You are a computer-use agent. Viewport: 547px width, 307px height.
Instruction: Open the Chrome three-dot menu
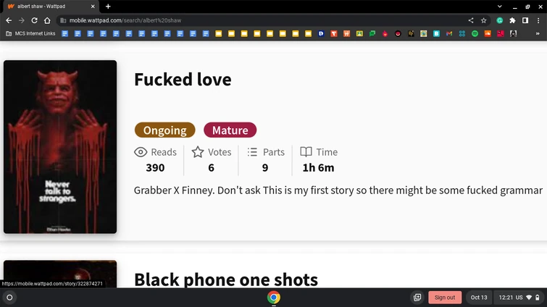(x=538, y=20)
